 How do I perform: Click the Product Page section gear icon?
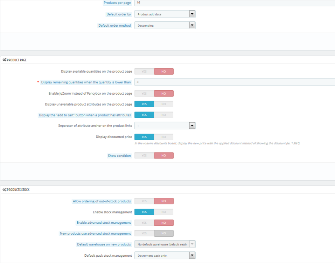[x=5, y=60]
